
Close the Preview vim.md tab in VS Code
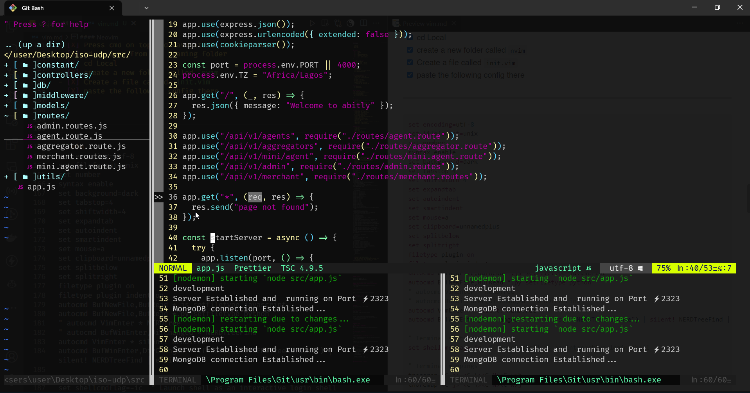click(454, 23)
